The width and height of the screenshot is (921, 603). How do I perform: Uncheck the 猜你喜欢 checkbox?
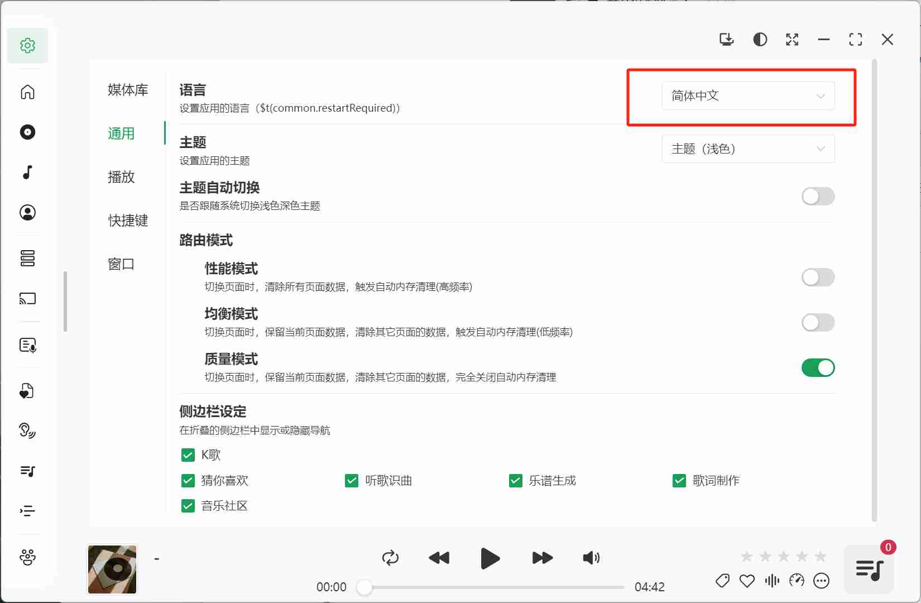188,481
